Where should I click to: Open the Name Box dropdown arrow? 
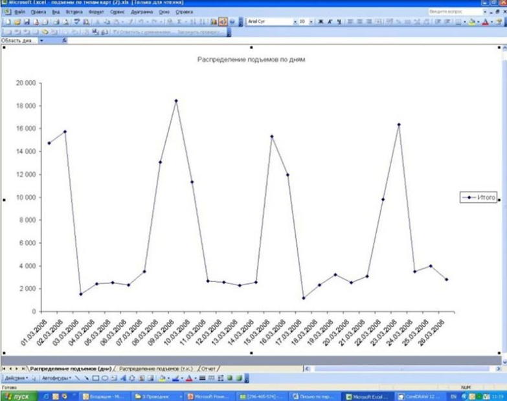[x=42, y=40]
